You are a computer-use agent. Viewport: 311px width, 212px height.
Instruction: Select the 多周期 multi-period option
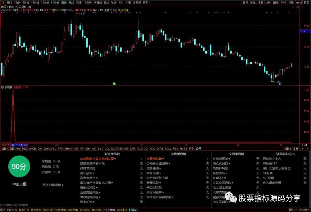pos(137,3)
